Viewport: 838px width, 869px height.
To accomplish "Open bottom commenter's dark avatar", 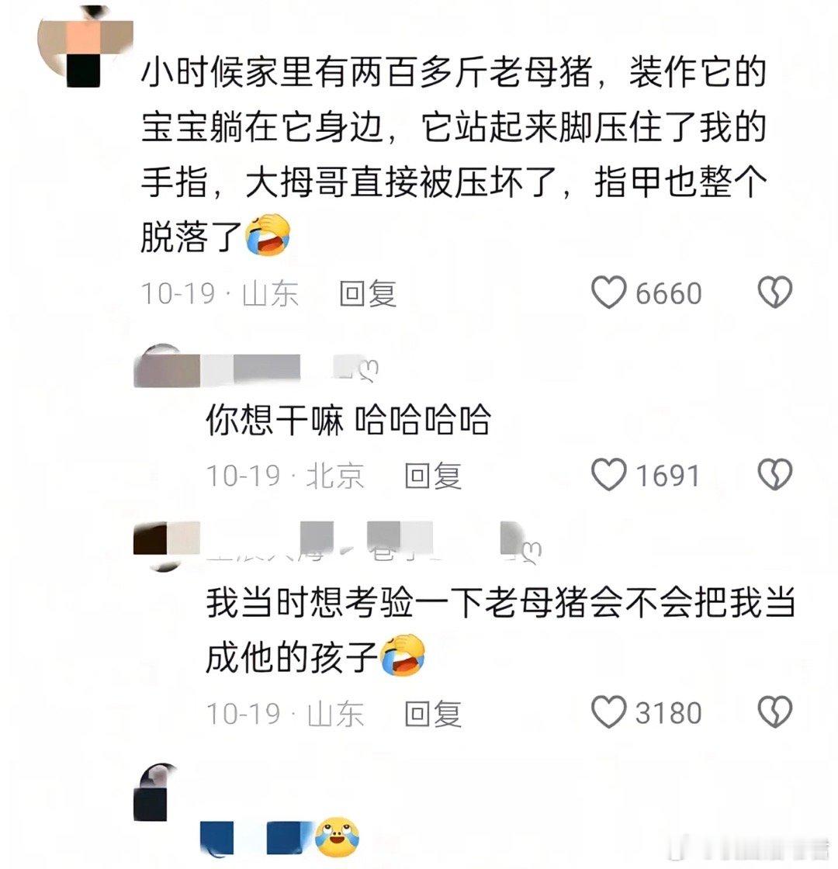I will [157, 792].
